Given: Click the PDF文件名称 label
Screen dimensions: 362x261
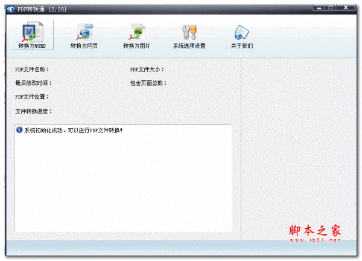Looking at the screenshot, I should click(32, 69).
